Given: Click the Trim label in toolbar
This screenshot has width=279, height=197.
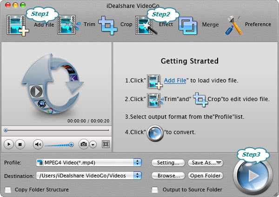Looking at the screenshot, I should (89, 24).
